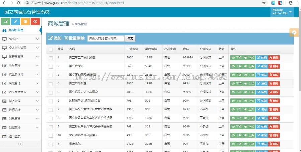Bookmark this page with the star icon

click(x=264, y=3)
